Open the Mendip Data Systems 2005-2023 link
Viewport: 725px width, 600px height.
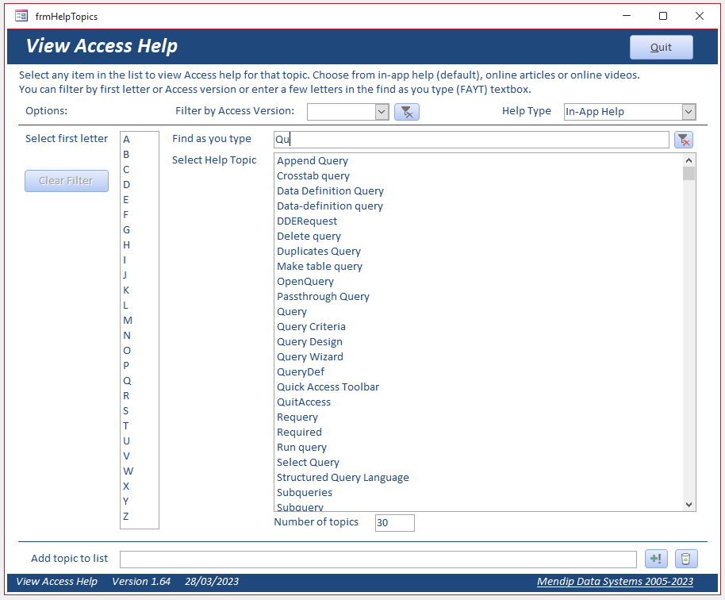pos(615,582)
